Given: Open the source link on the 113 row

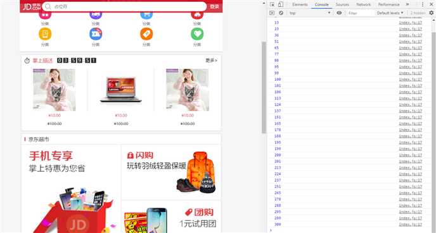Looking at the screenshot, I should tap(411, 98).
